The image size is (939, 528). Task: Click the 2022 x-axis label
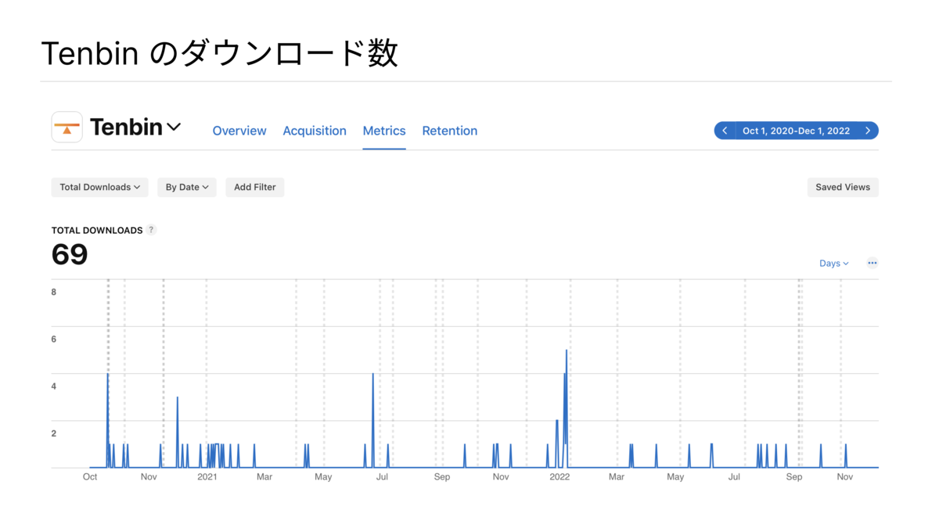[559, 476]
